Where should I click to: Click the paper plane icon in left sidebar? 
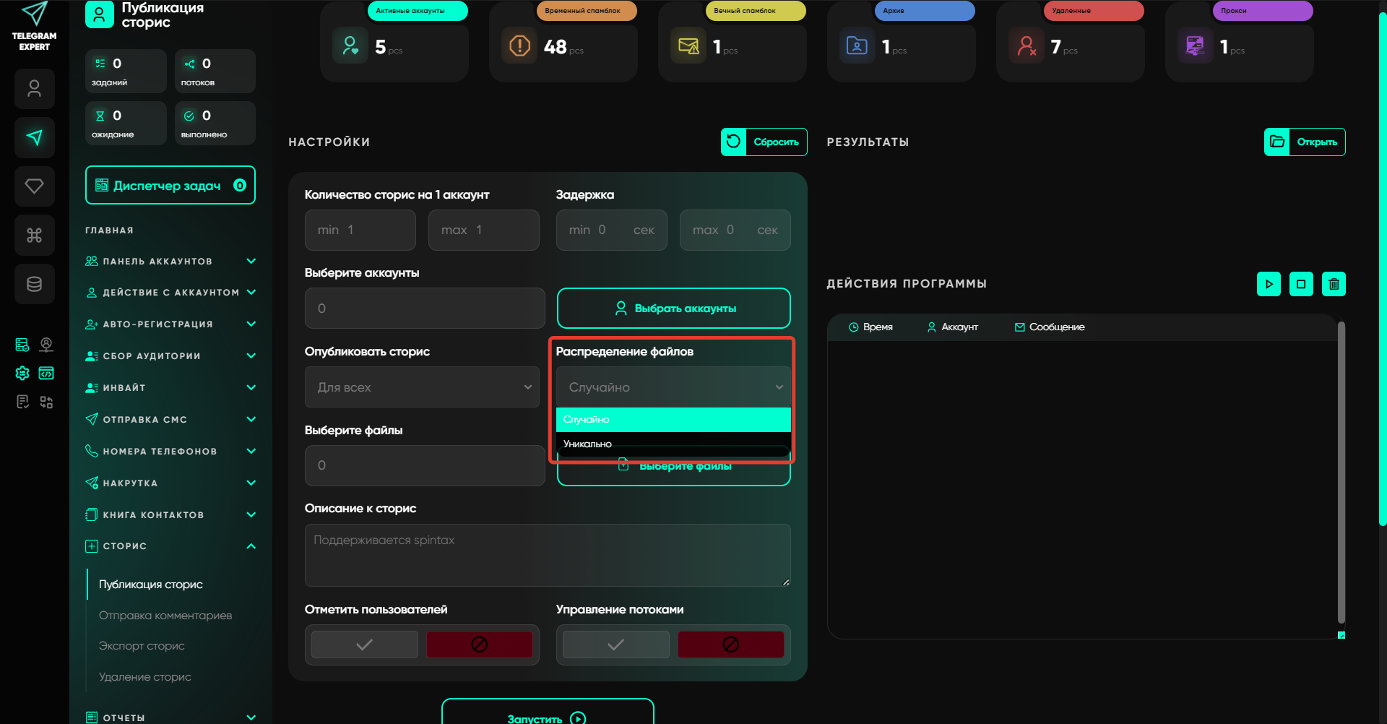pos(34,137)
